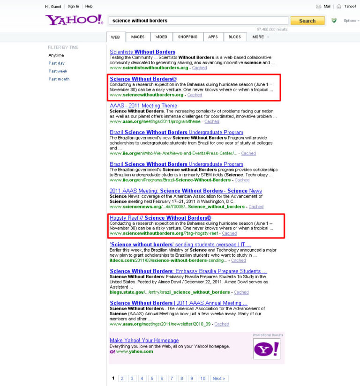Click the Next page button
The width and height of the screenshot is (360, 386).
tap(219, 379)
